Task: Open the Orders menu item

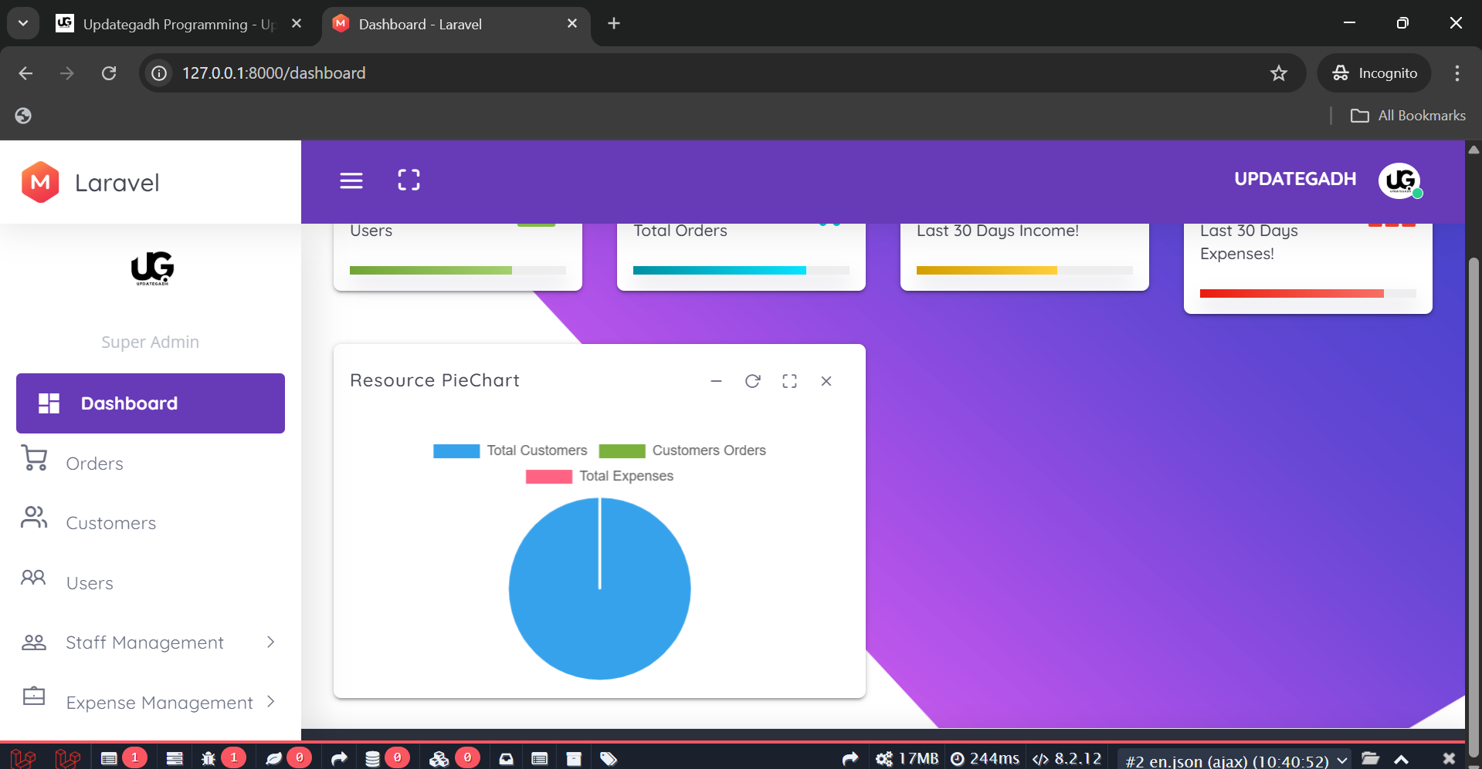Action: point(151,463)
